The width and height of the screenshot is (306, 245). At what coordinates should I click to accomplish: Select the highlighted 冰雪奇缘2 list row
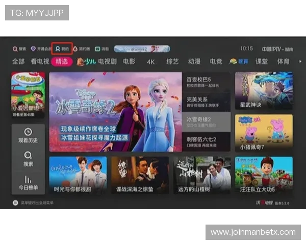206,122
